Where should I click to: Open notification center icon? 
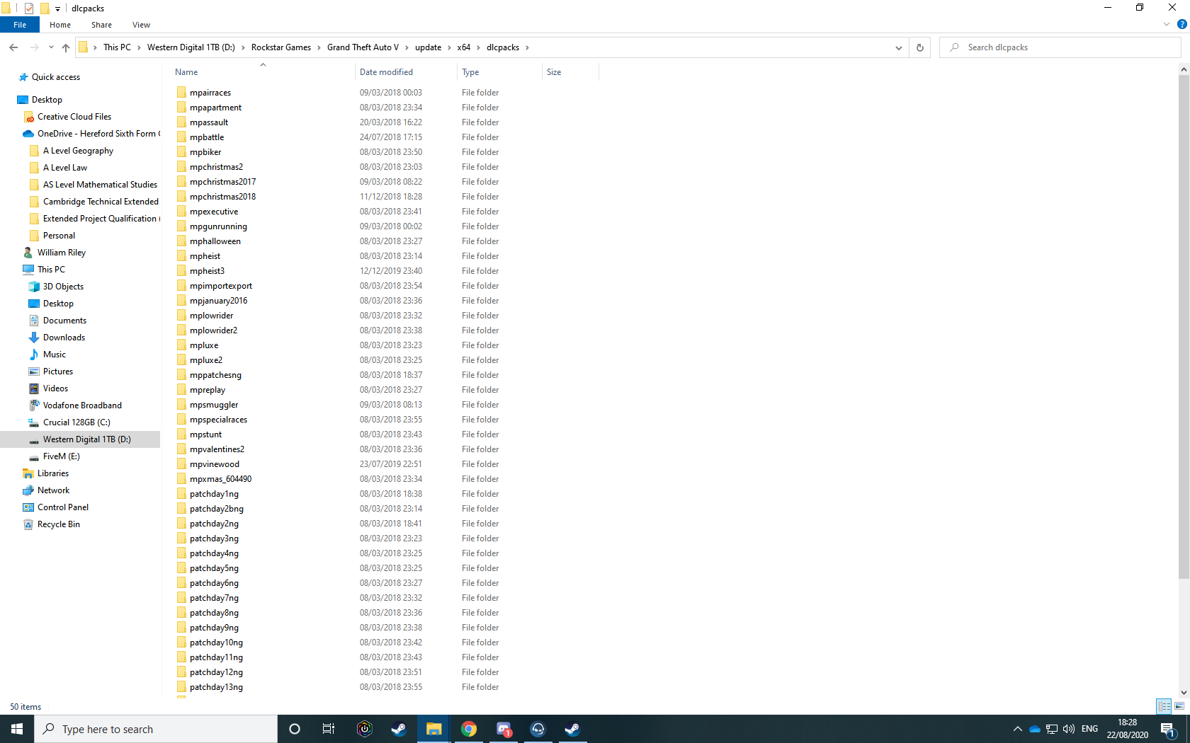pyautogui.click(x=1169, y=729)
